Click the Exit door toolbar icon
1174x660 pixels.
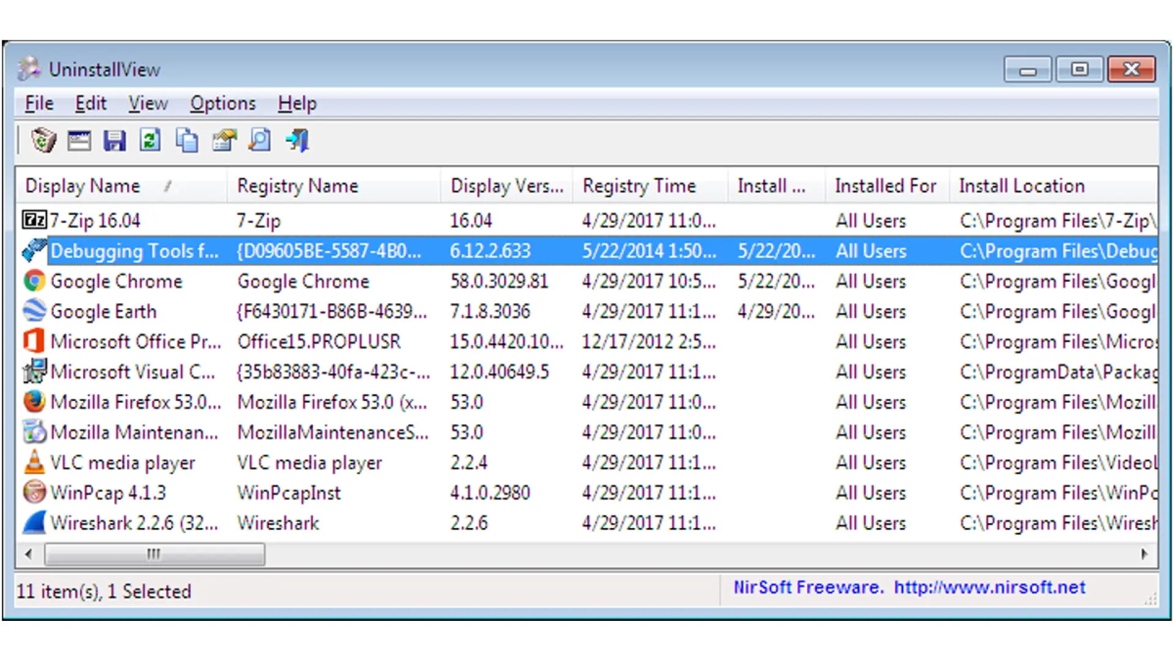coord(298,141)
